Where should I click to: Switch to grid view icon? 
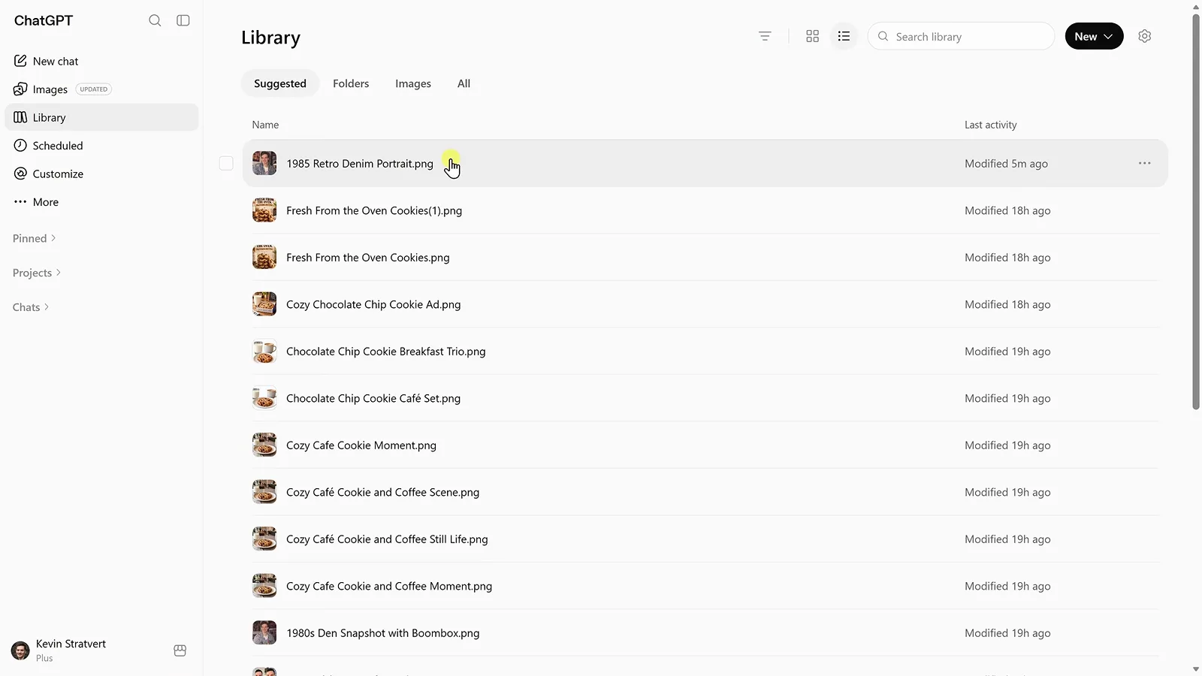point(812,36)
